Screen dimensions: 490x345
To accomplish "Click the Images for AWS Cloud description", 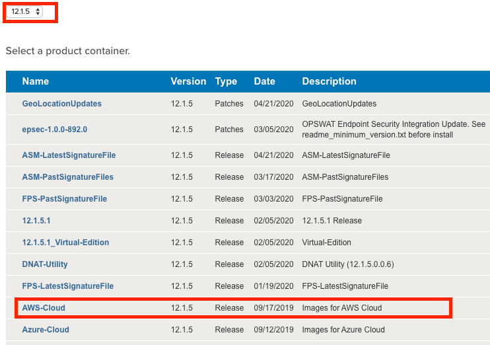I will pos(341,308).
